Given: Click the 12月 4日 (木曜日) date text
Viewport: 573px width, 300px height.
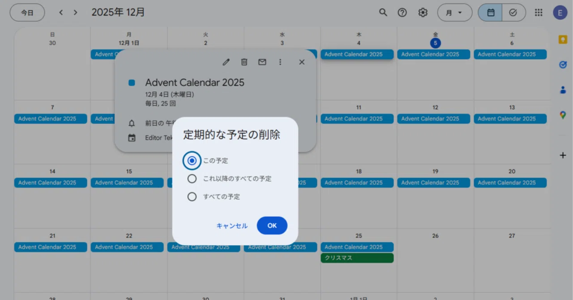Looking at the screenshot, I should tap(170, 94).
